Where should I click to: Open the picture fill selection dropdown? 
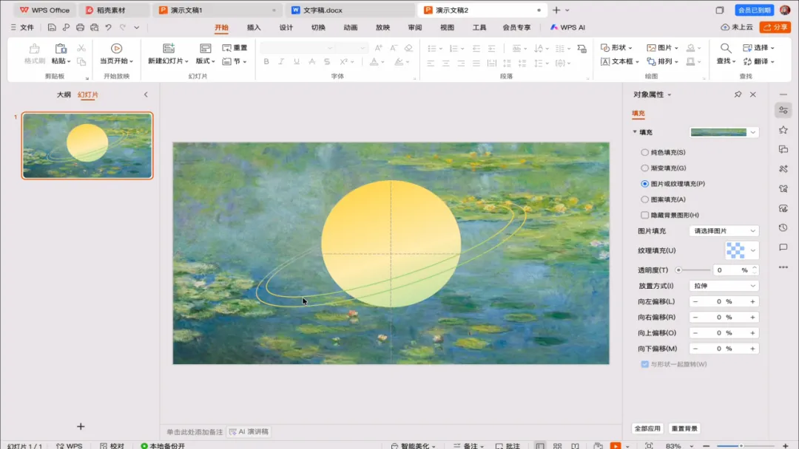[724, 231]
